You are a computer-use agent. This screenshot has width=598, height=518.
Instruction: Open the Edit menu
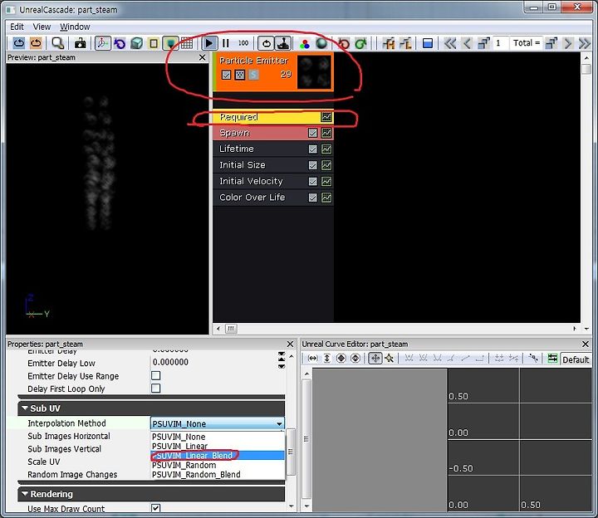coord(17,27)
